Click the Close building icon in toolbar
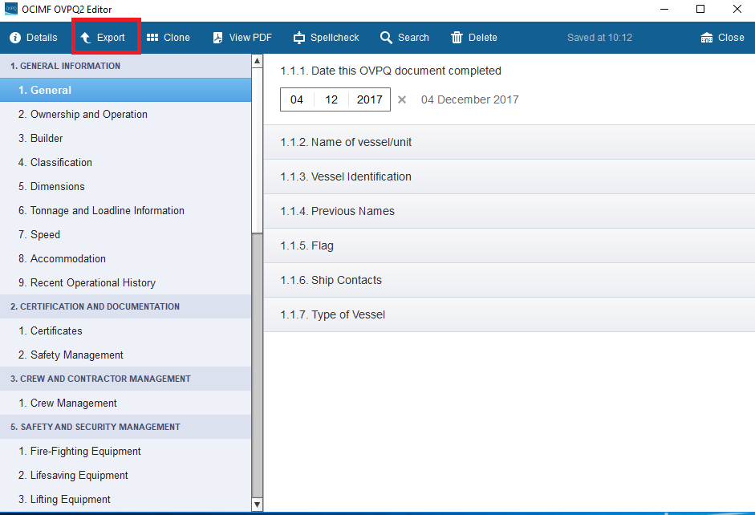 (706, 38)
